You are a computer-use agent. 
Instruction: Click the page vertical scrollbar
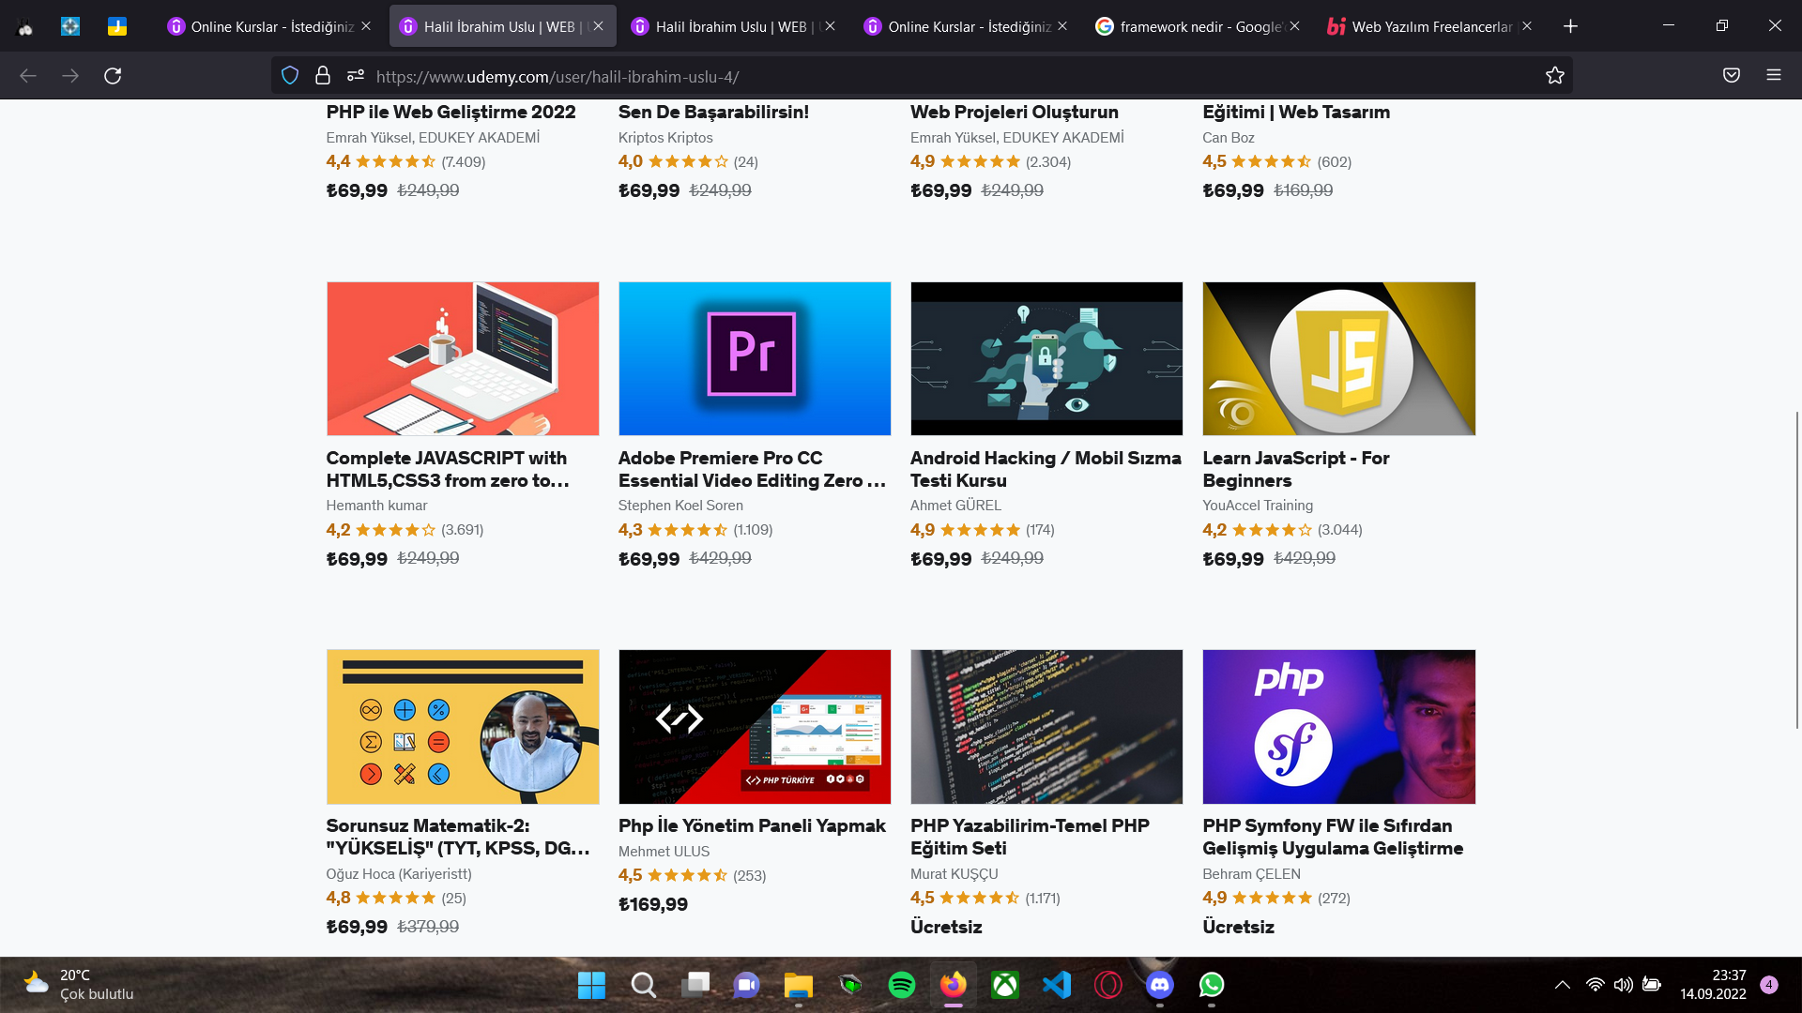1796,568
